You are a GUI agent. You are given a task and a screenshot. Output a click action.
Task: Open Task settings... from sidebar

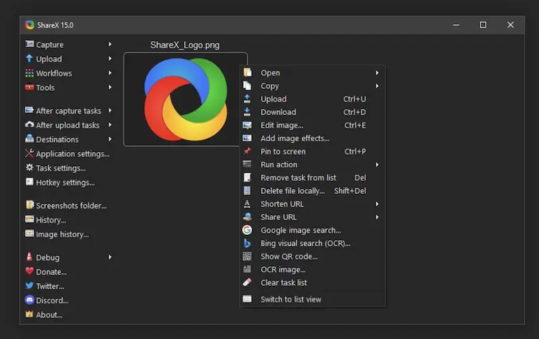tap(56, 168)
